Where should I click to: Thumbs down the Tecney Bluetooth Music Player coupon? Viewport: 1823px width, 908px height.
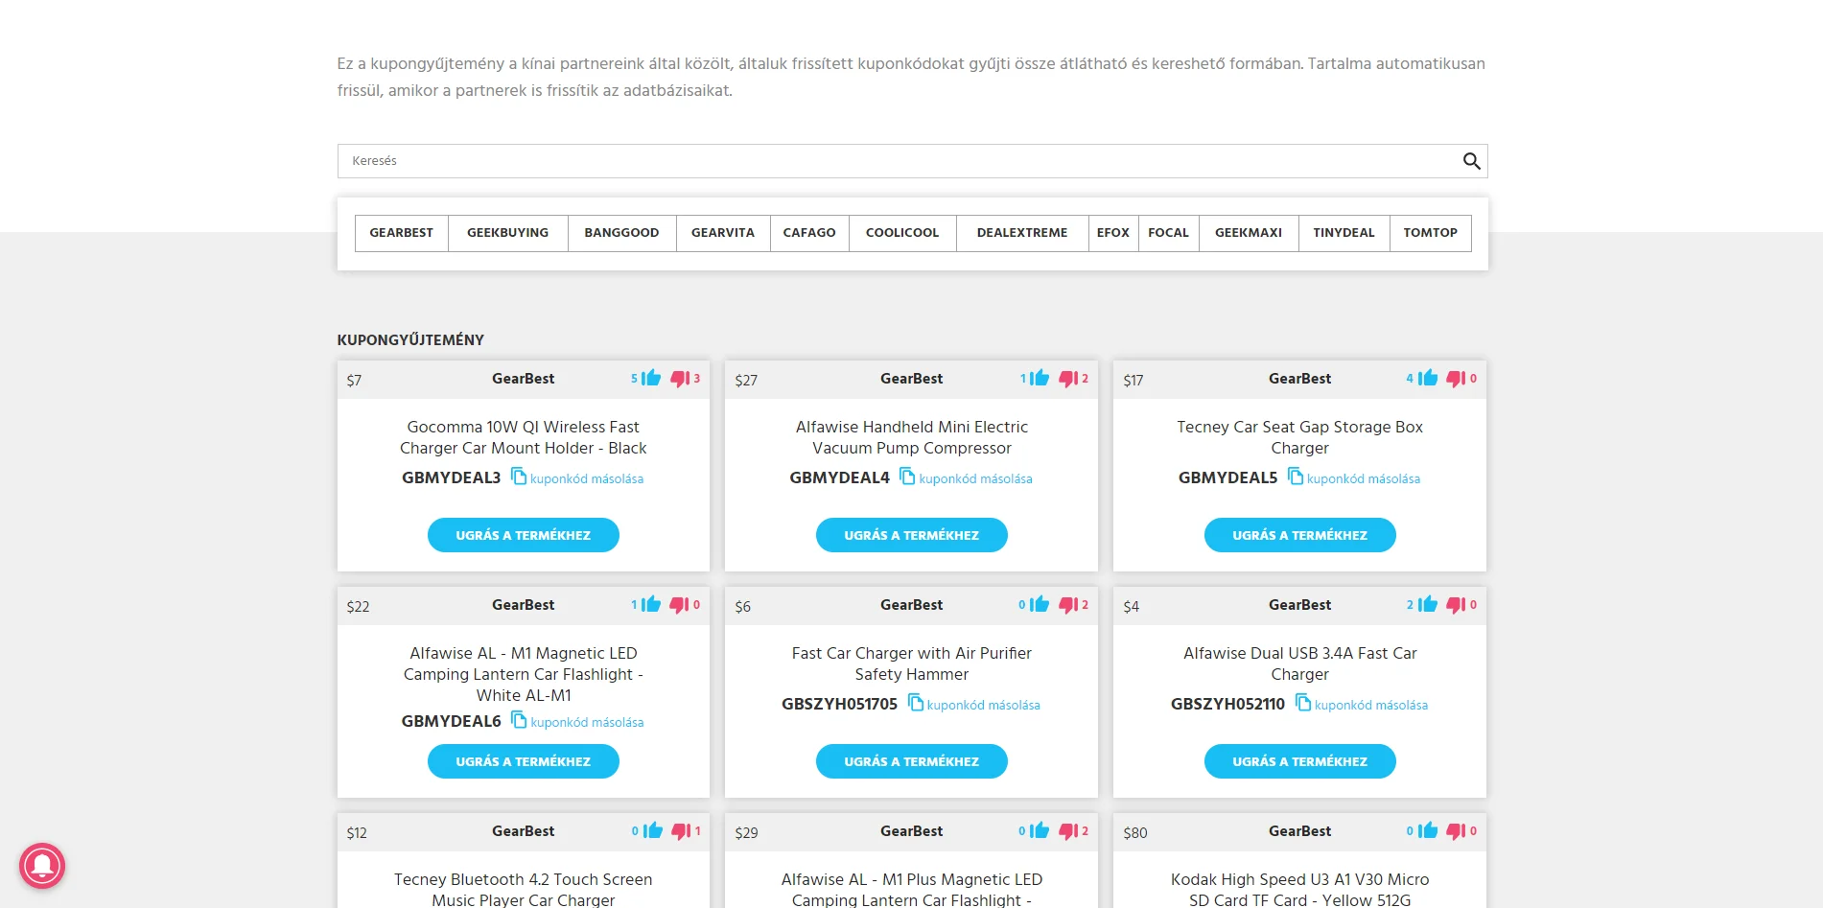[680, 831]
